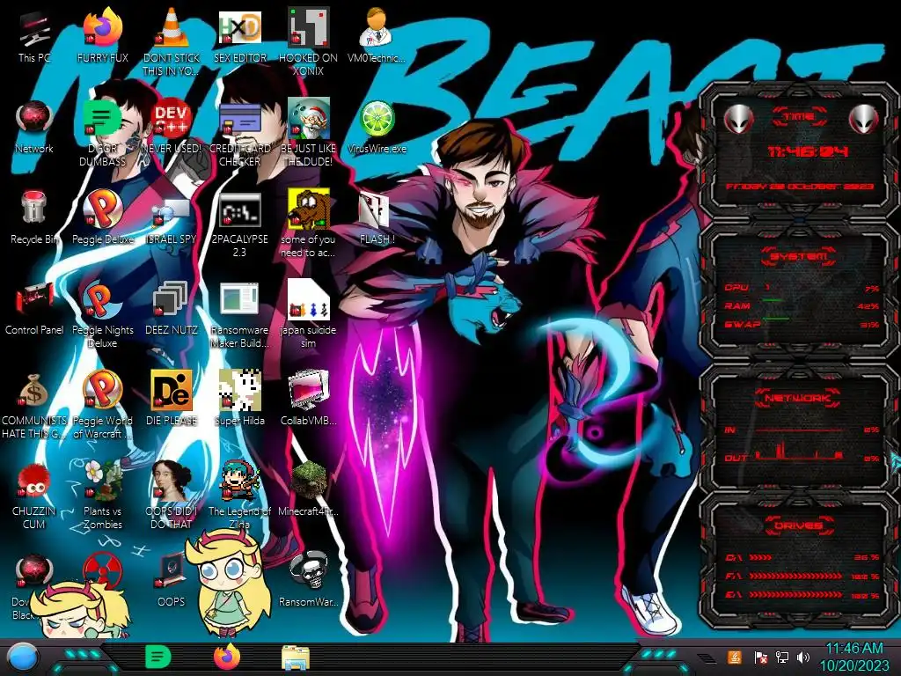Click the SYSTEM widget header

tap(799, 256)
